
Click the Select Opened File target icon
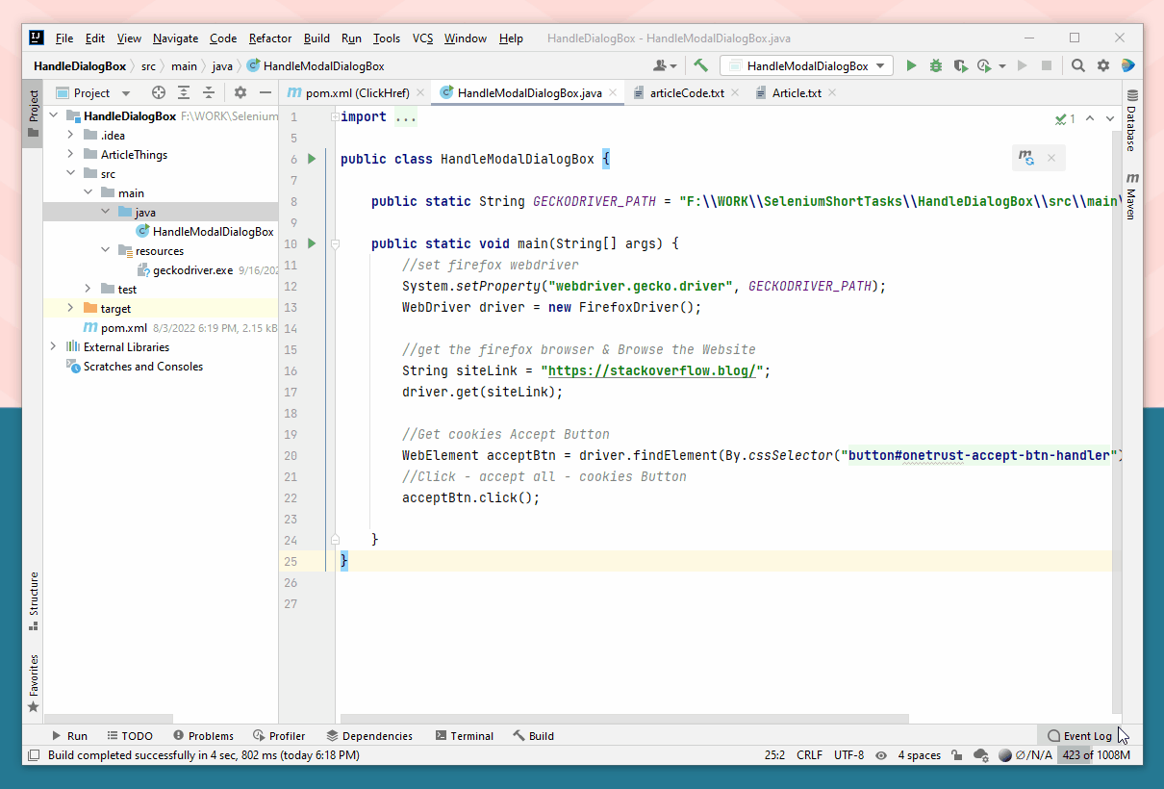pyautogui.click(x=159, y=92)
